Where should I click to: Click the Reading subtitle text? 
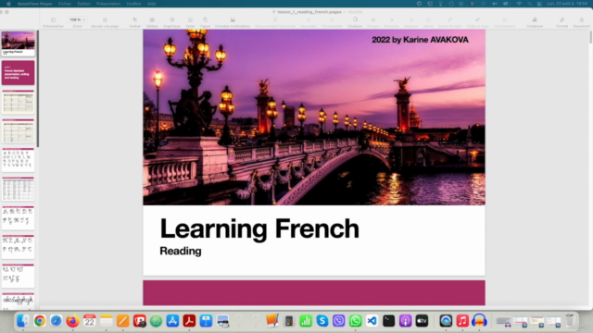click(181, 251)
